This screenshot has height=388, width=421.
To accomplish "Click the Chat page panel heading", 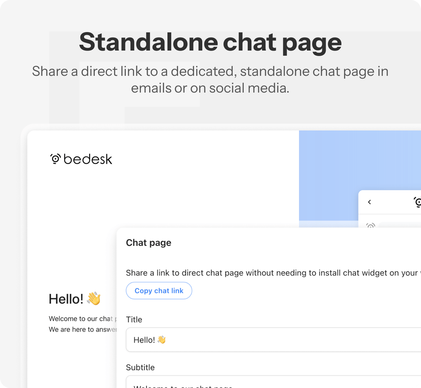I will pyautogui.click(x=149, y=243).
